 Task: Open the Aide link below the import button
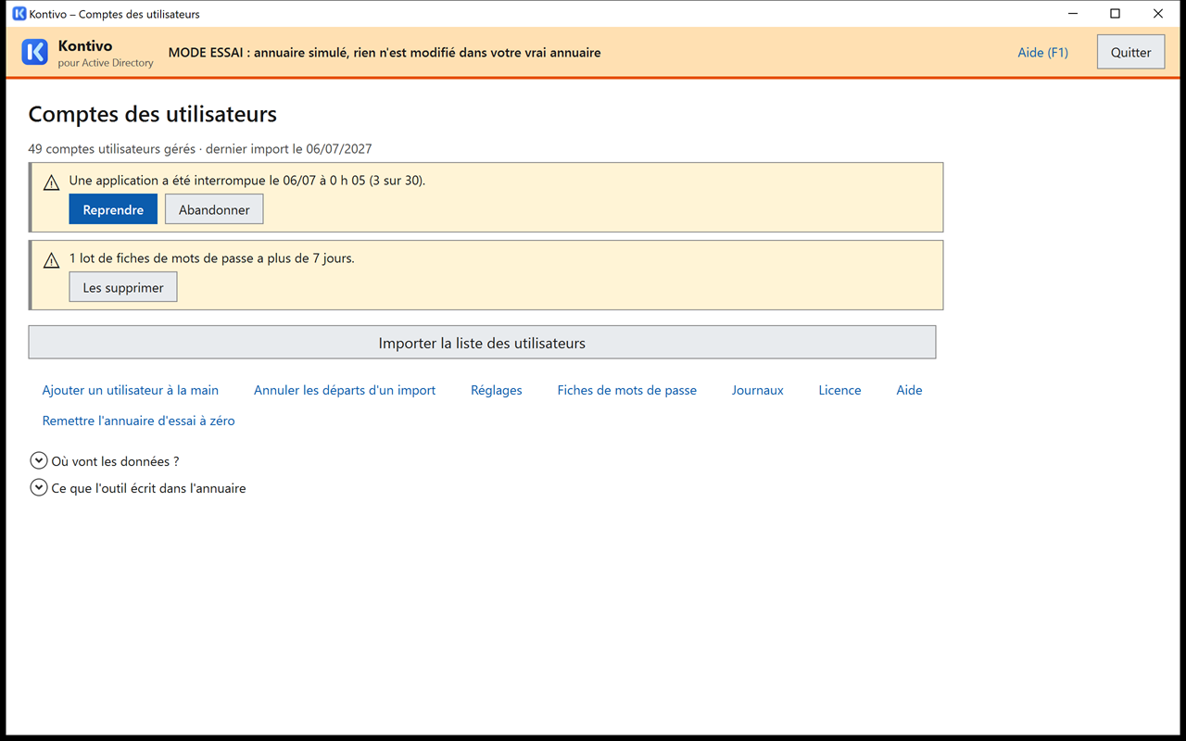pyautogui.click(x=909, y=390)
